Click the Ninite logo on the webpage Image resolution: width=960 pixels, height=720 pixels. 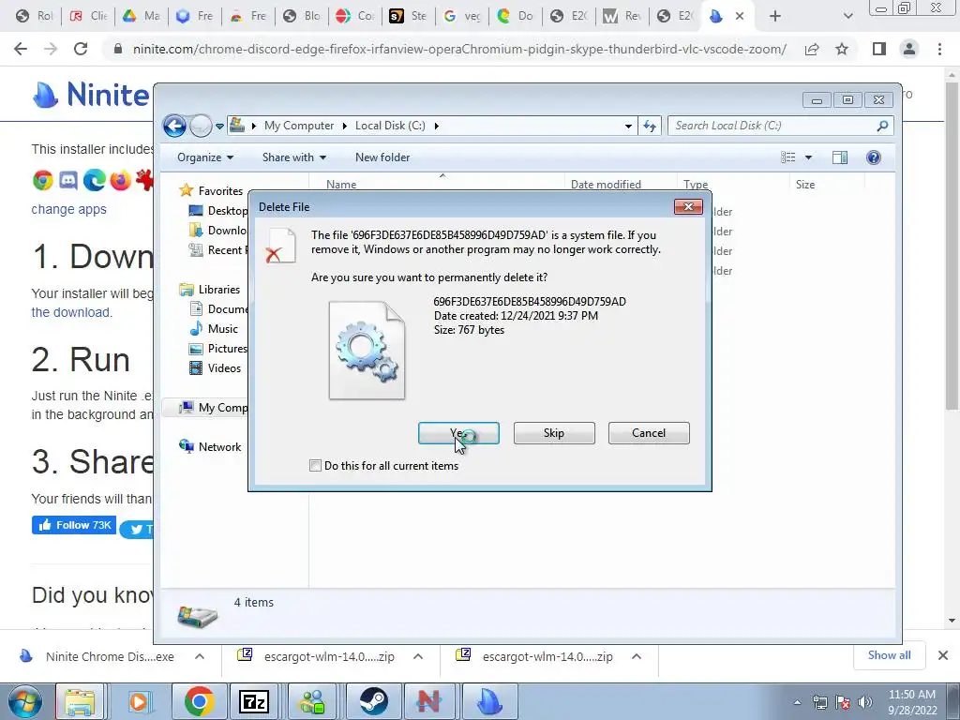(x=91, y=95)
